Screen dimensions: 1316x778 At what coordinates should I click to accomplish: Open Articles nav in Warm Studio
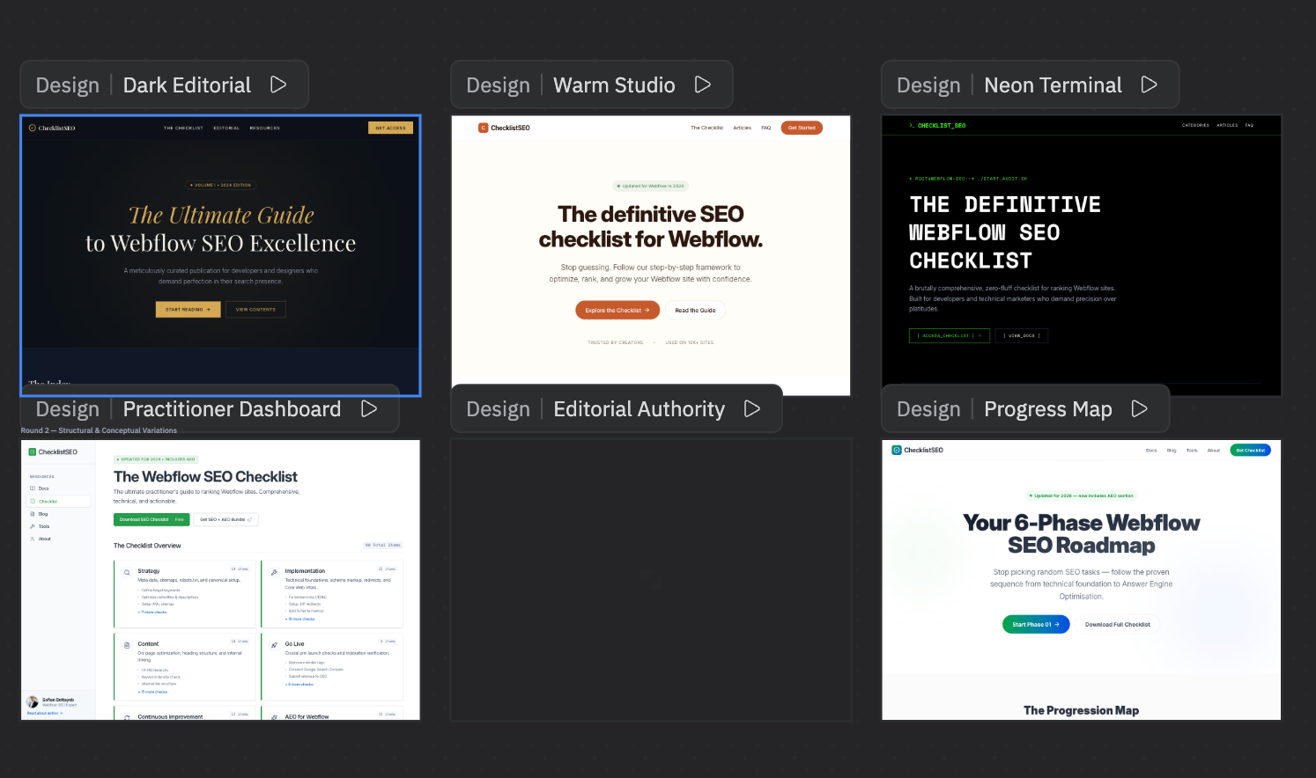point(743,128)
